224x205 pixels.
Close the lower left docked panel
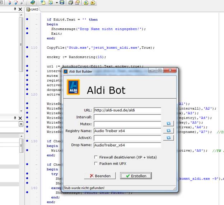20,118
